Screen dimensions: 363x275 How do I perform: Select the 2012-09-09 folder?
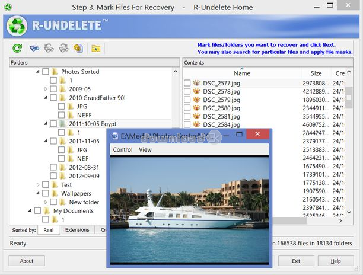coord(84,176)
